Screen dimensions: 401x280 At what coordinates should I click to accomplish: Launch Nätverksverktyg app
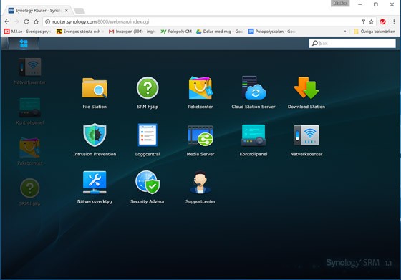click(95, 187)
